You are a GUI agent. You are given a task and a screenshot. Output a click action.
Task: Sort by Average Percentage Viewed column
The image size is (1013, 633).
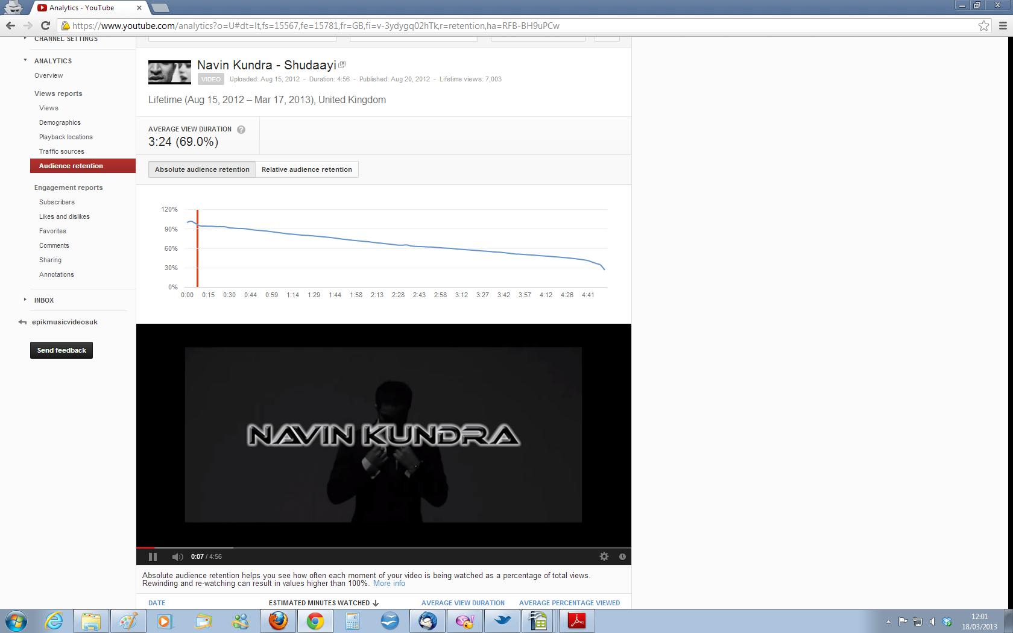[569, 603]
